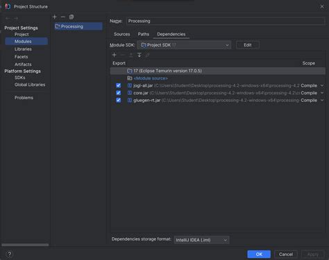Click the Export column header
Screen dimensions: 329x260
119,63
